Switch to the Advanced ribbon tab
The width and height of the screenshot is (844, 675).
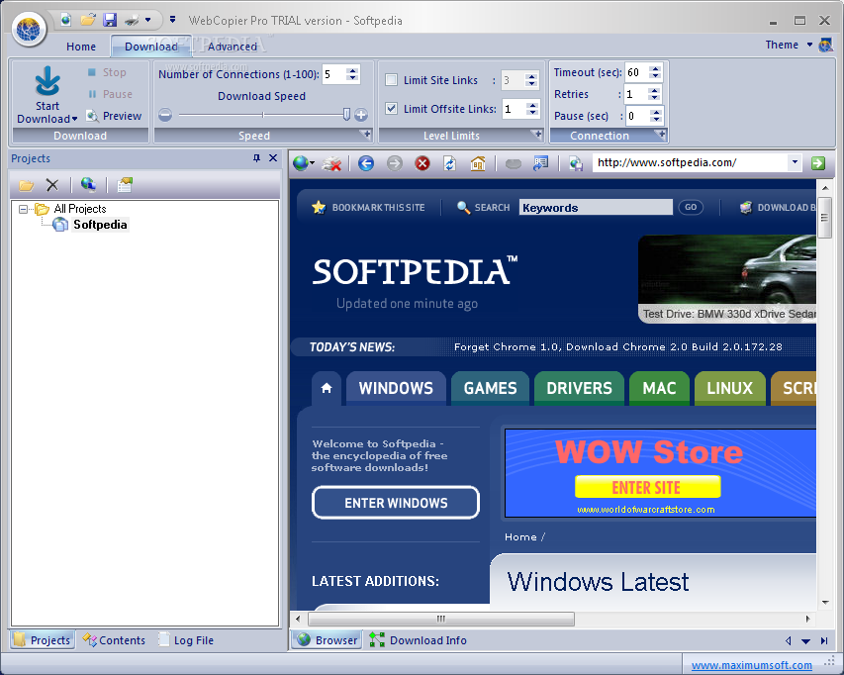pos(233,47)
